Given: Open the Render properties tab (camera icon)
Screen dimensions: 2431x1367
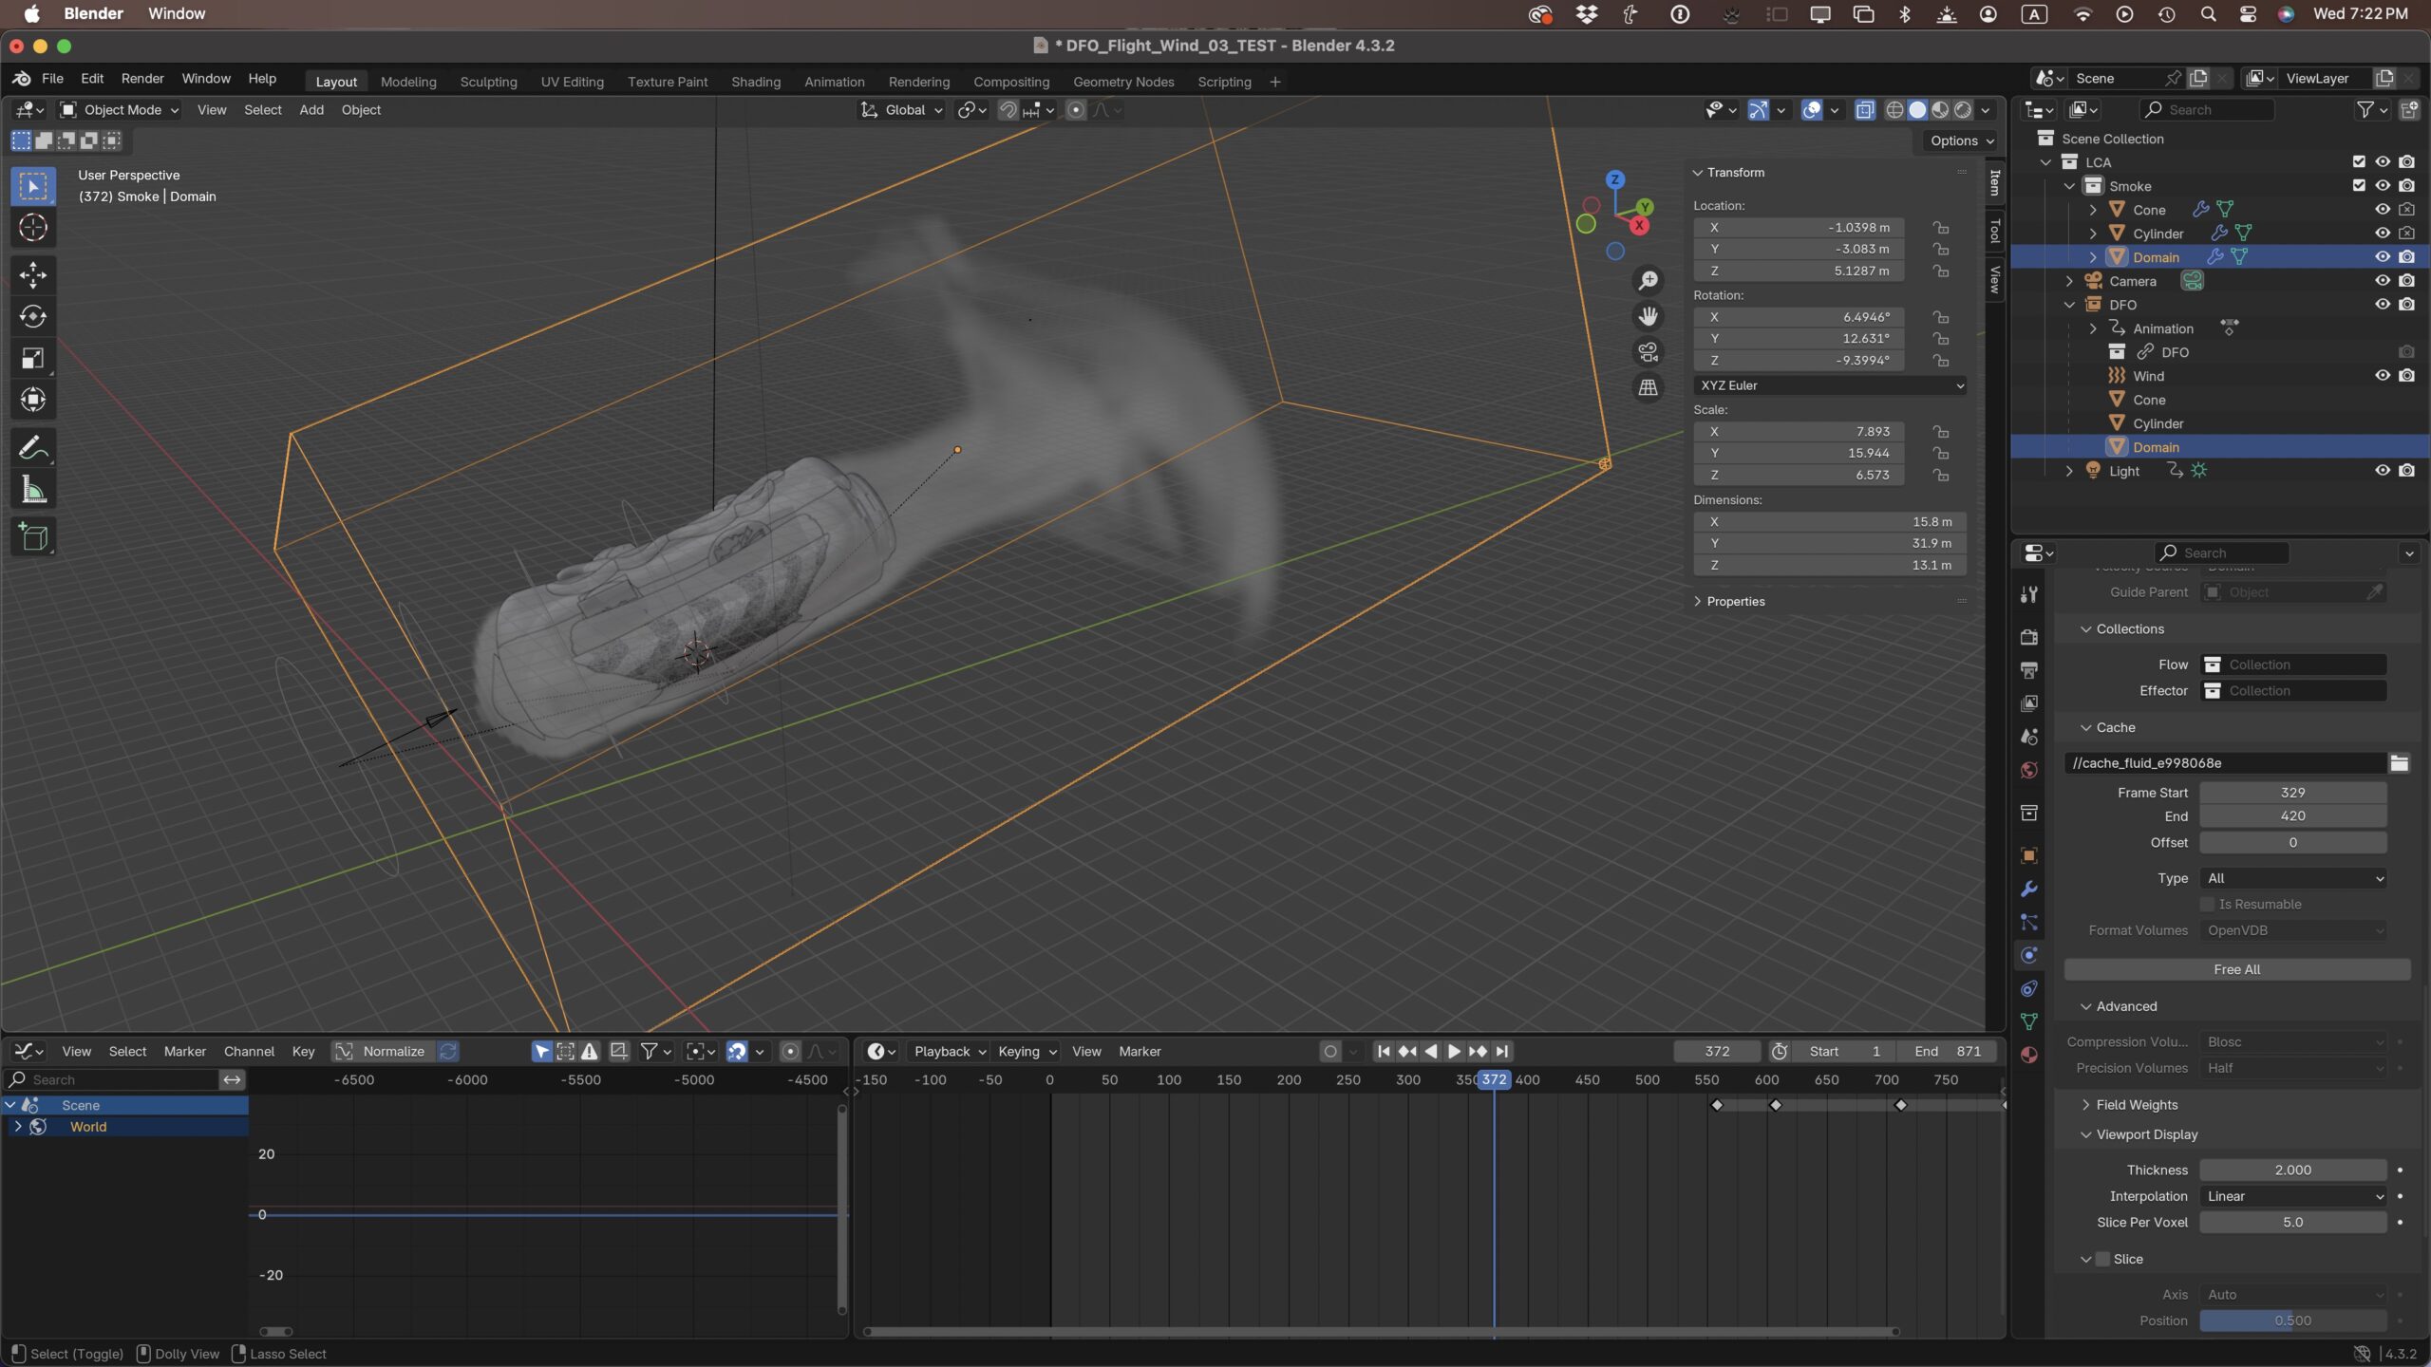Looking at the screenshot, I should (2028, 636).
